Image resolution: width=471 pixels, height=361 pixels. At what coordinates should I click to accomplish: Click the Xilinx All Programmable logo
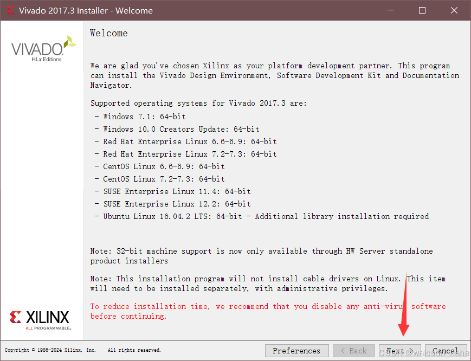point(40,320)
